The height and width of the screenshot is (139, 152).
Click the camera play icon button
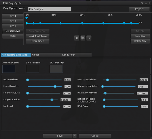pos(83,38)
